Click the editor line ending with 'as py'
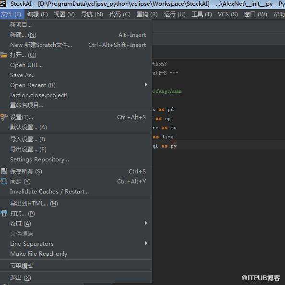Image resolution: width=285 pixels, height=285 pixels. [218, 146]
